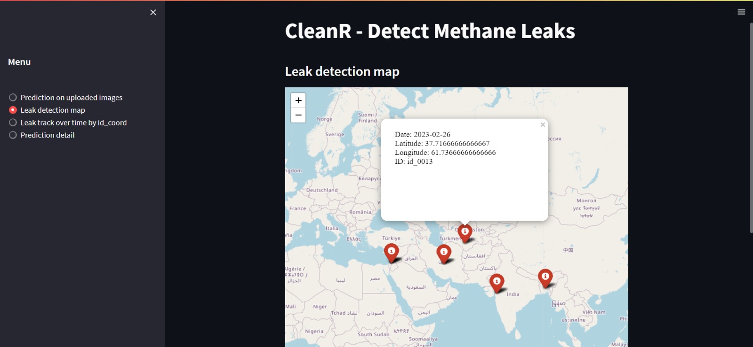Screen dimensions: 753x347
Task: Click the ID id_0013 text in popup
Action: click(x=413, y=161)
